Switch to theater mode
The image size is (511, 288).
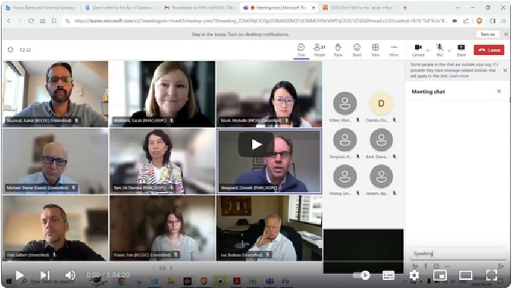(465, 275)
